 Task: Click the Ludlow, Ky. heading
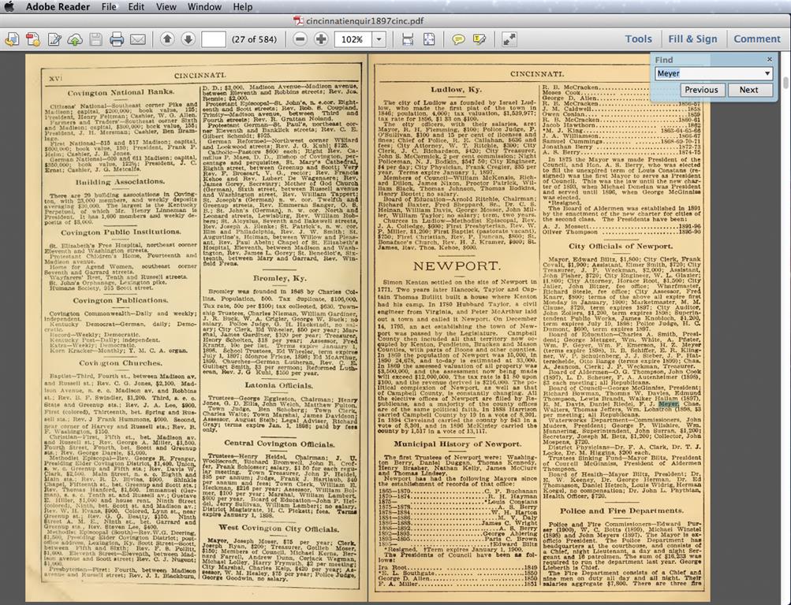(x=456, y=90)
